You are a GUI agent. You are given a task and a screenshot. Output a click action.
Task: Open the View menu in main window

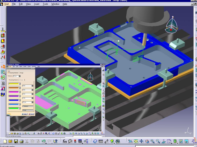click(x=28, y=4)
